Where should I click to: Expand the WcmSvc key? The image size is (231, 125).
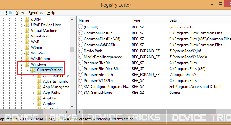[22, 53]
